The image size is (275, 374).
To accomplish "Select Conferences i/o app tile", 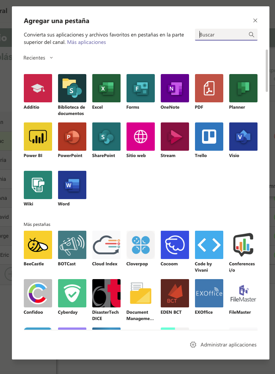I will tap(243, 245).
